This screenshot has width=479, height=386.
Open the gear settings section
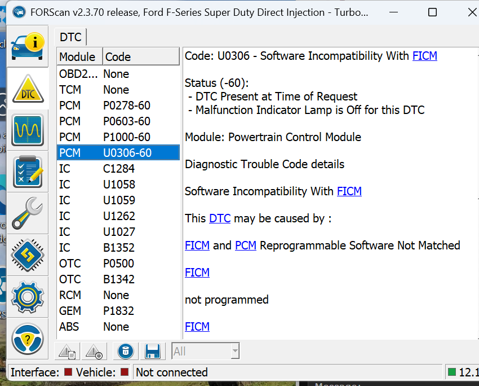pos(28,295)
